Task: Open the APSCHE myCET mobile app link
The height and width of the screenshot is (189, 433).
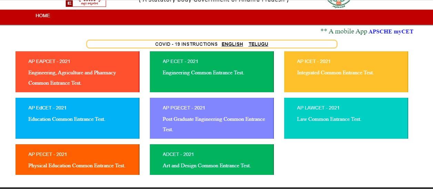Action: (x=391, y=32)
